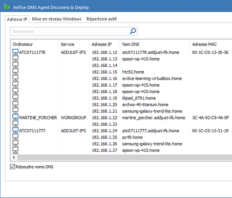Sort by the Service column header
Image resolution: width=232 pixels, height=198 pixels.
coord(74,44)
